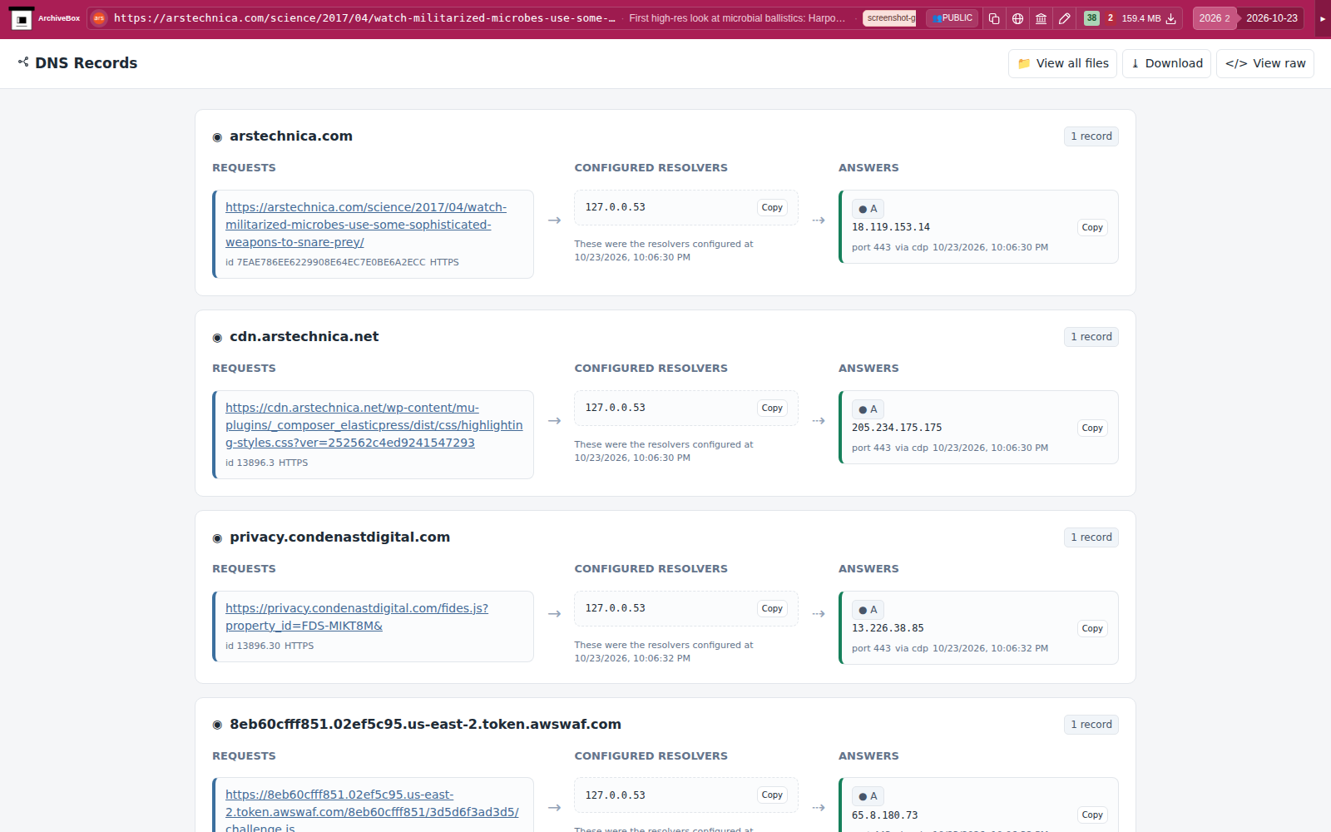The width and height of the screenshot is (1331, 832).
Task: Expand the right-side arrow panel toggle
Action: 1323,18
